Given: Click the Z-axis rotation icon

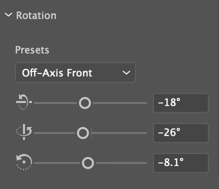Looking at the screenshot, I should 24,163.
